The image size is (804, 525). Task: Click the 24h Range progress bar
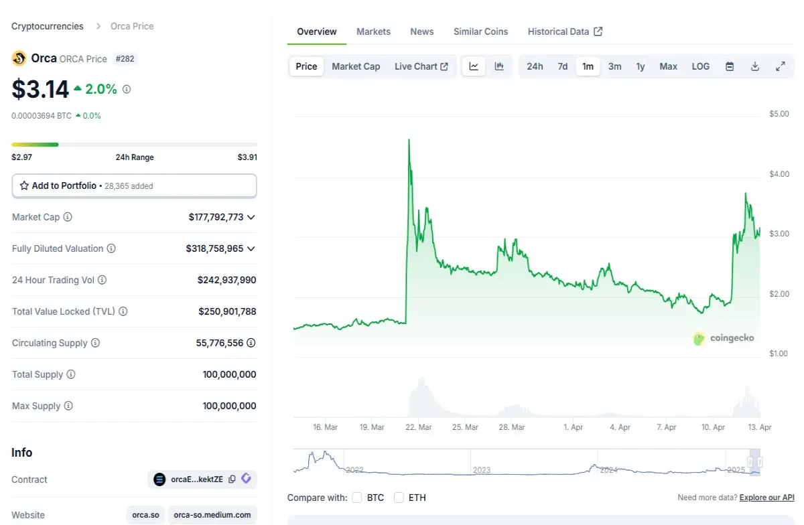[x=134, y=144]
